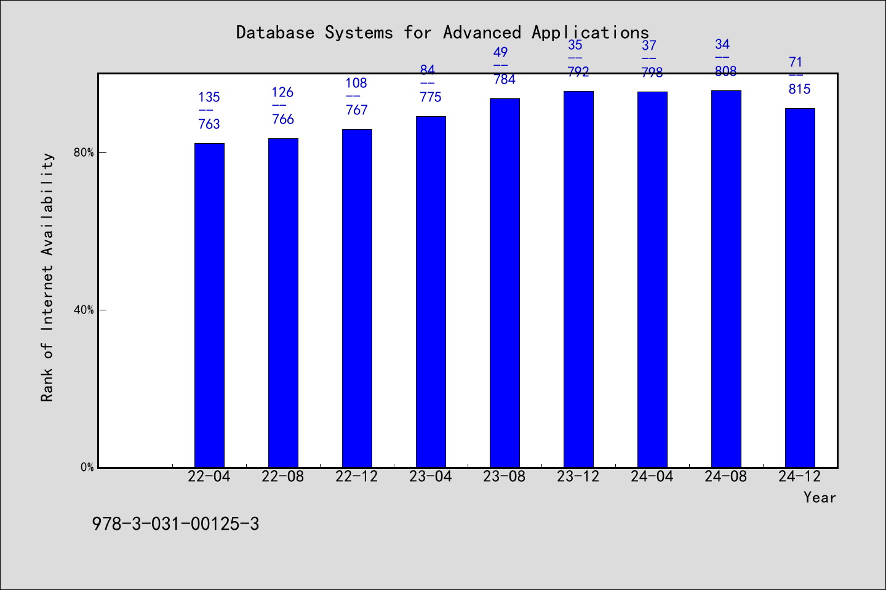Image resolution: width=886 pixels, height=590 pixels.
Task: Click the value 798 above the 24-04 bar
Action: (652, 73)
